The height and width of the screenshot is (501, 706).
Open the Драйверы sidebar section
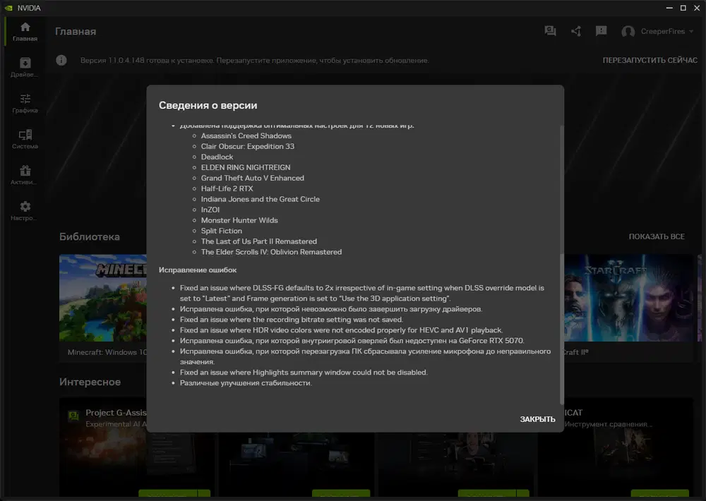(25, 68)
